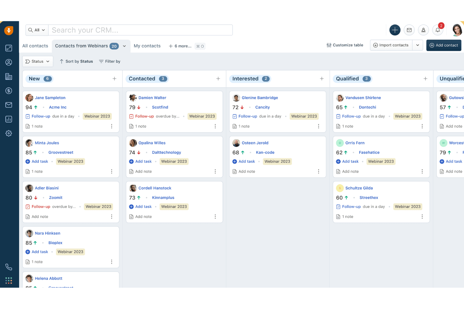Open more options for Jane Sampleton card
The height and width of the screenshot is (309, 464).
(x=112, y=126)
